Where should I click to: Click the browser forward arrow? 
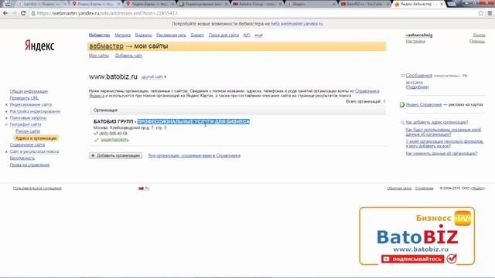click(14, 13)
